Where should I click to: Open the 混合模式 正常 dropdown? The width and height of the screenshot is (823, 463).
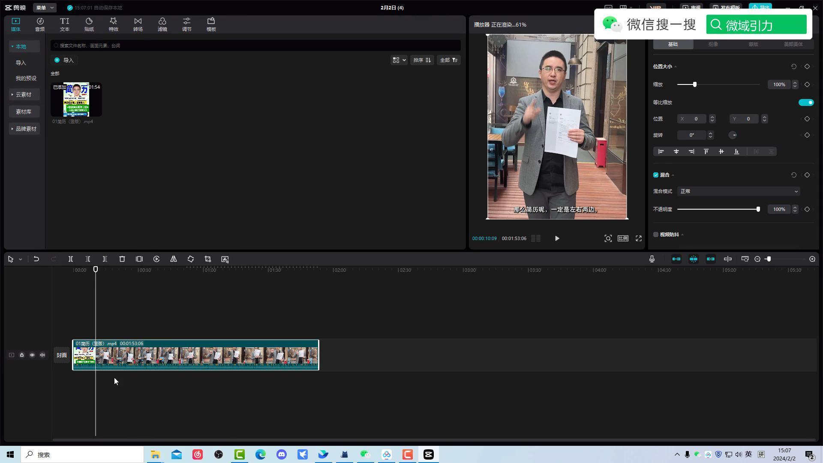pyautogui.click(x=739, y=191)
